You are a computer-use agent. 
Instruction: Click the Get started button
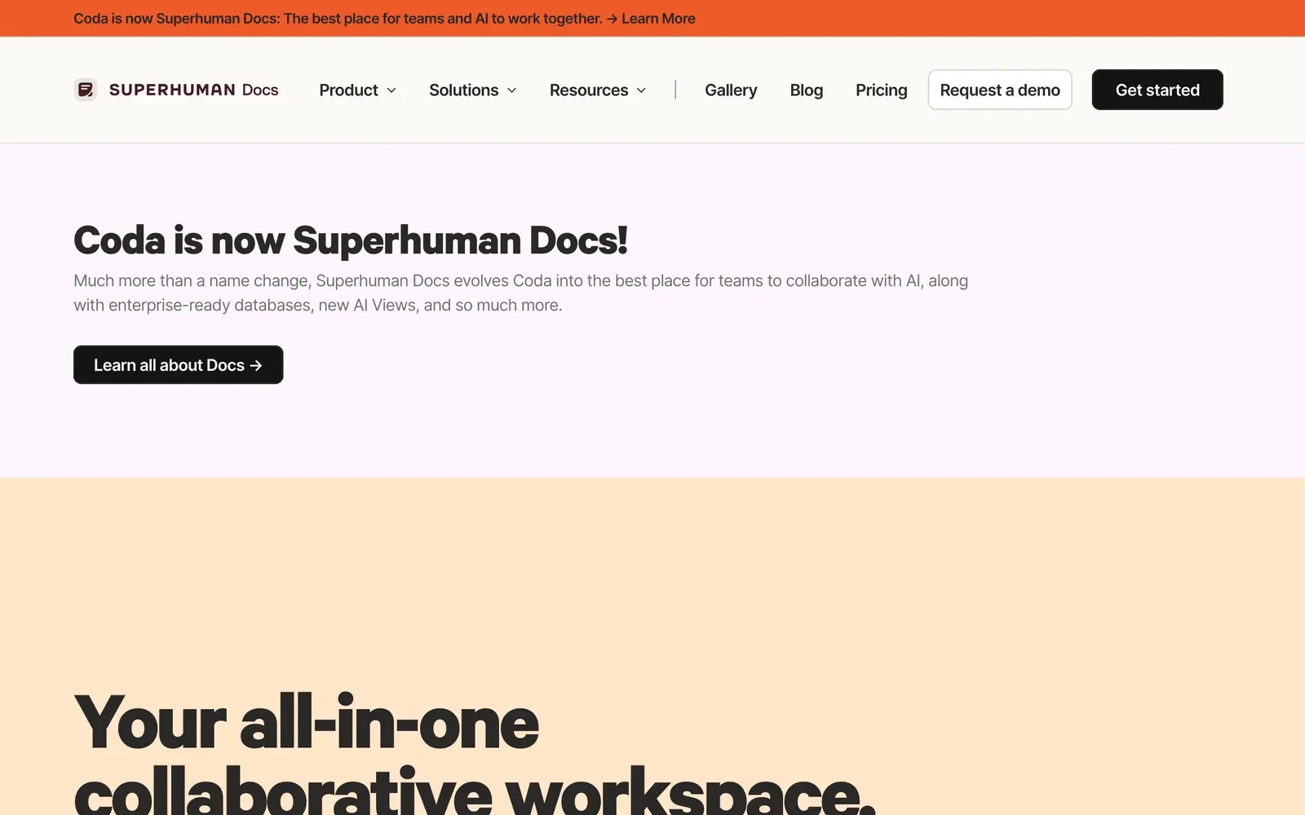tap(1157, 90)
